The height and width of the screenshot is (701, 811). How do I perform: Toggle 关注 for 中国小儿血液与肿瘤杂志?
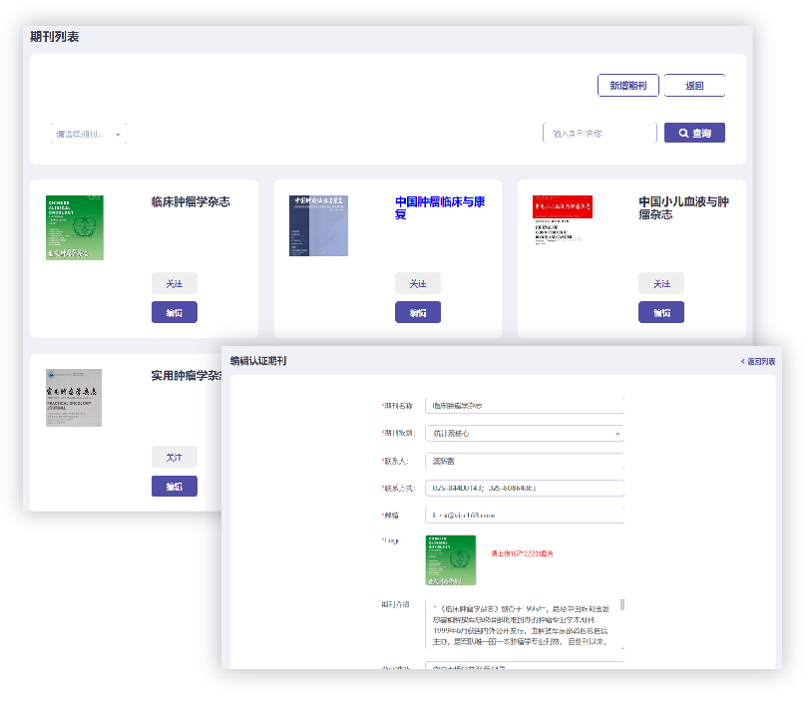point(661,283)
